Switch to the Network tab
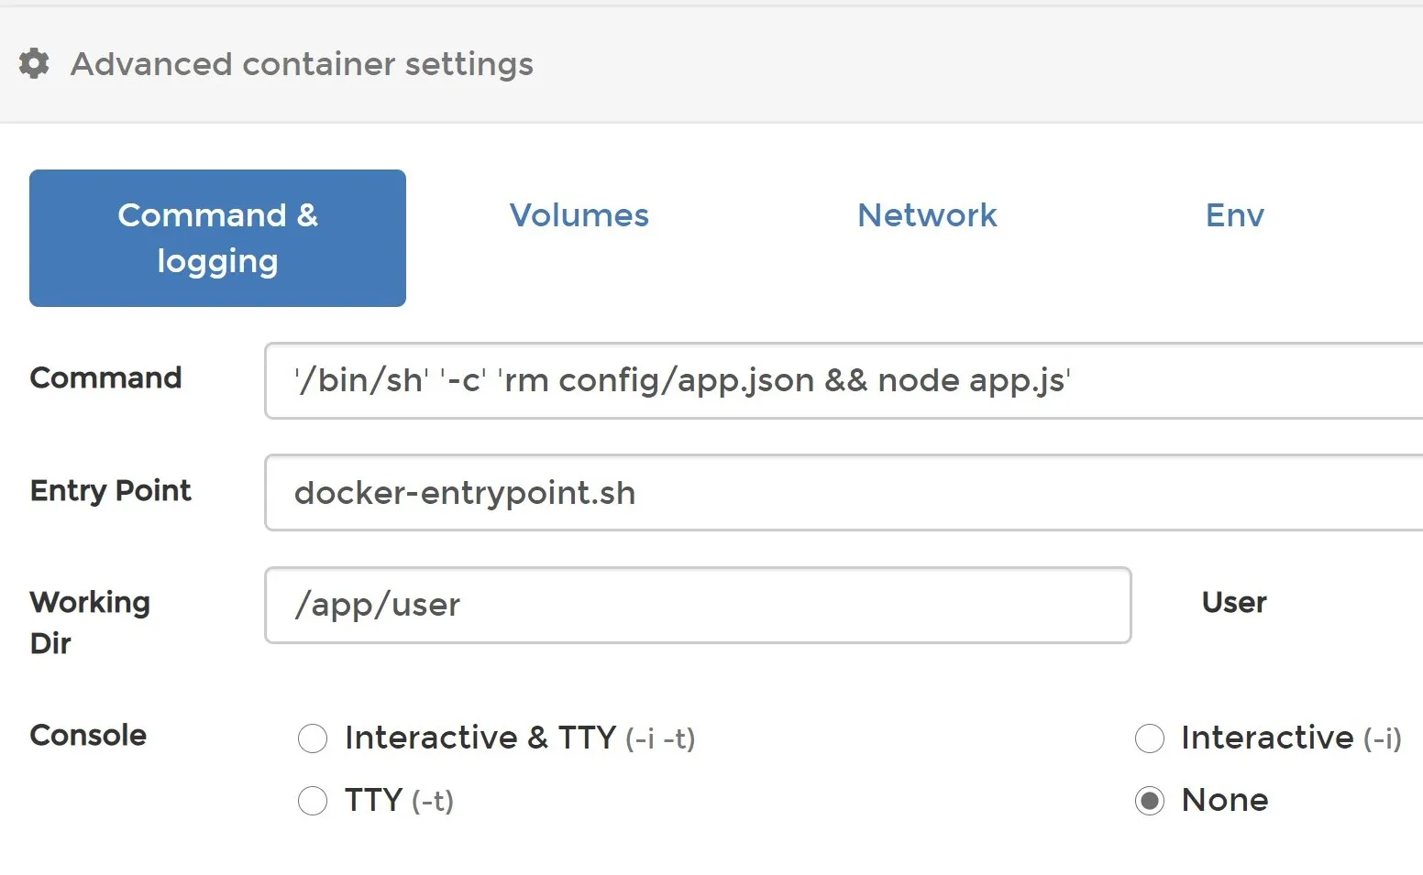 pyautogui.click(x=927, y=215)
